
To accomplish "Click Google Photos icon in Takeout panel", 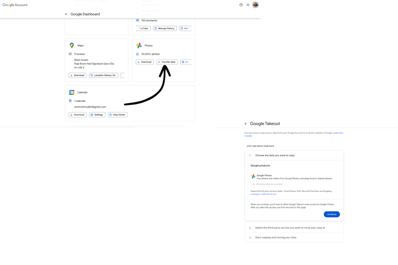I will [253, 176].
